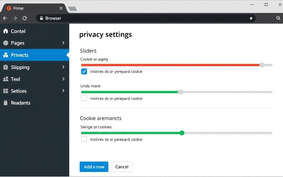Bookmark page with the star icon
283x177 pixels.
(251, 18)
